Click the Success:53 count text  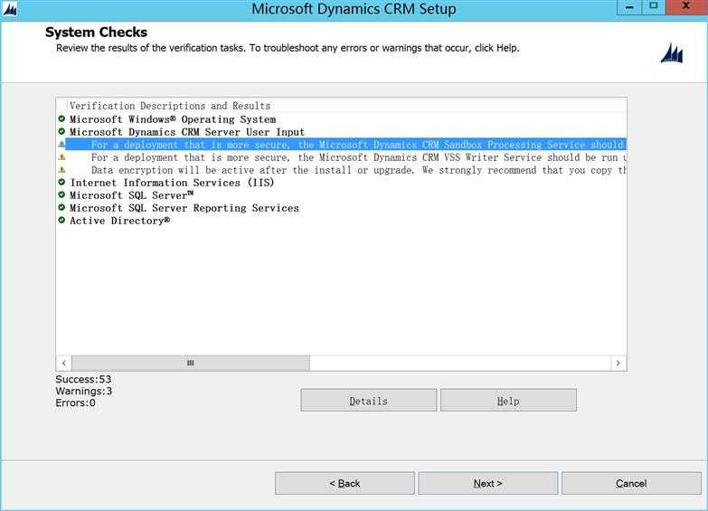(x=83, y=379)
